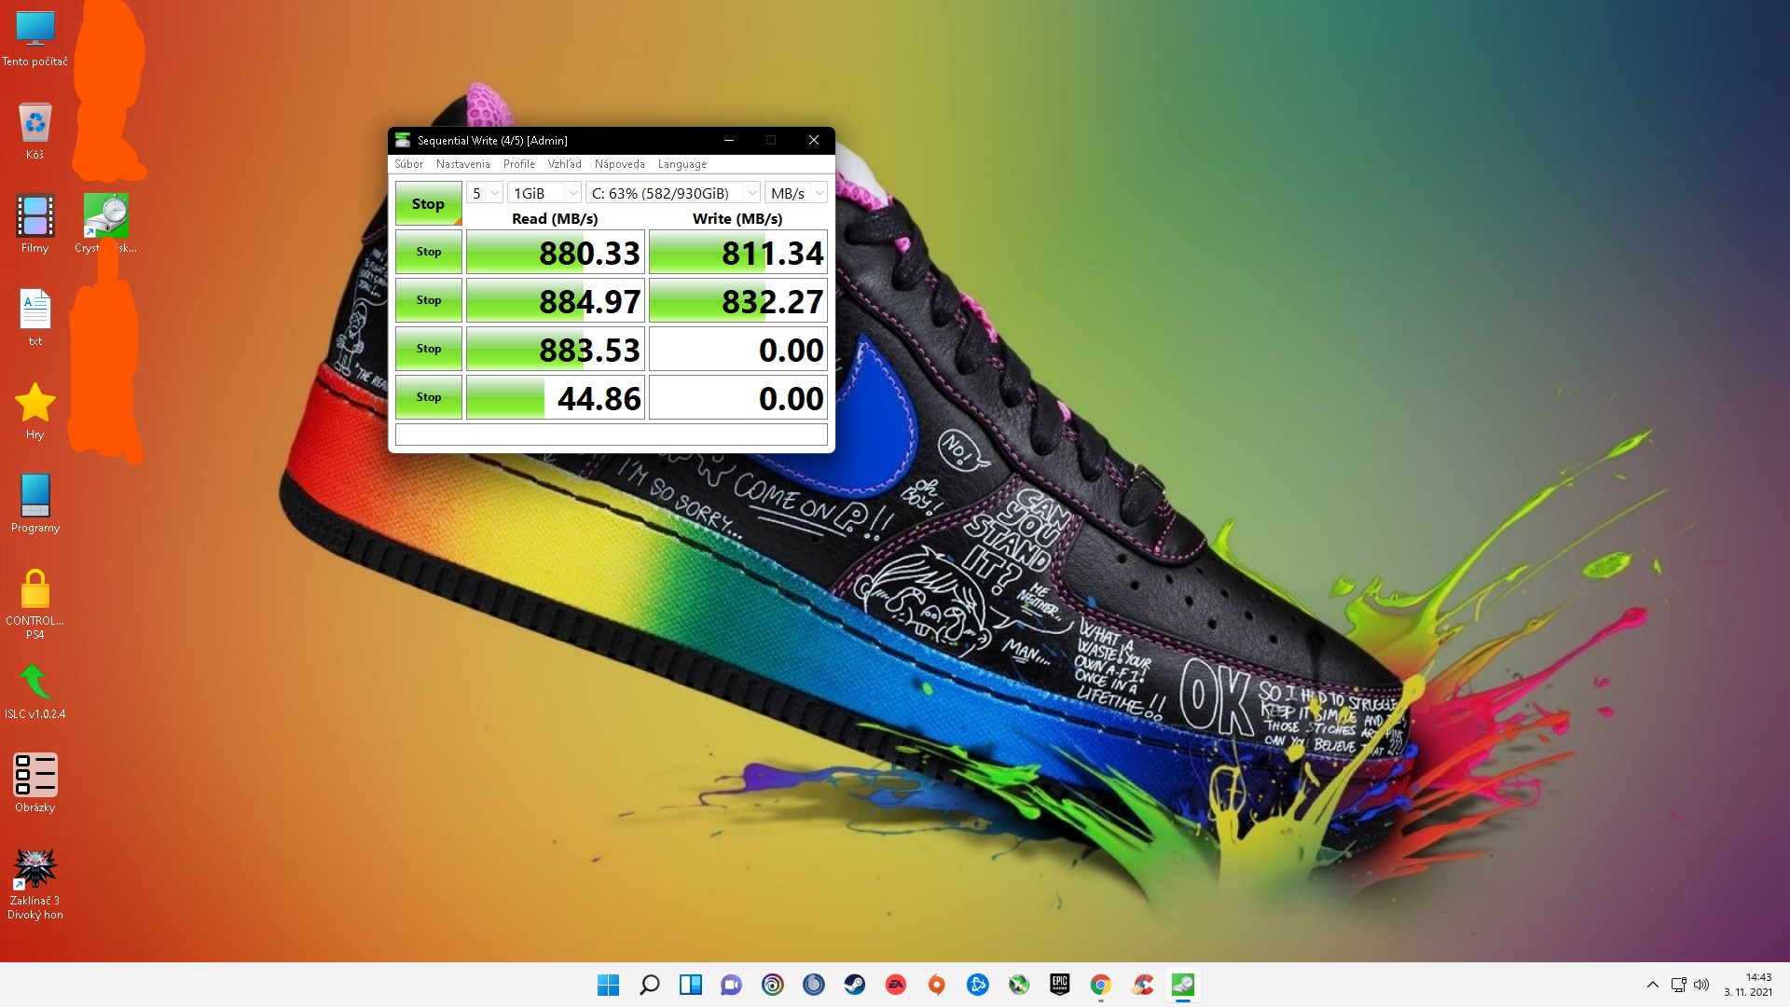The height and width of the screenshot is (1007, 1790).
Task: Launch Google Chrome from taskbar
Action: [1100, 985]
